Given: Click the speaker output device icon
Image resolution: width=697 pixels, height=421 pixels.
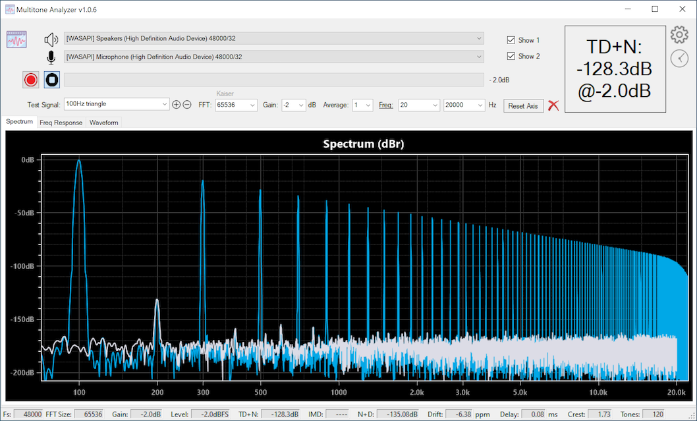Looking at the screenshot, I should click(x=51, y=40).
